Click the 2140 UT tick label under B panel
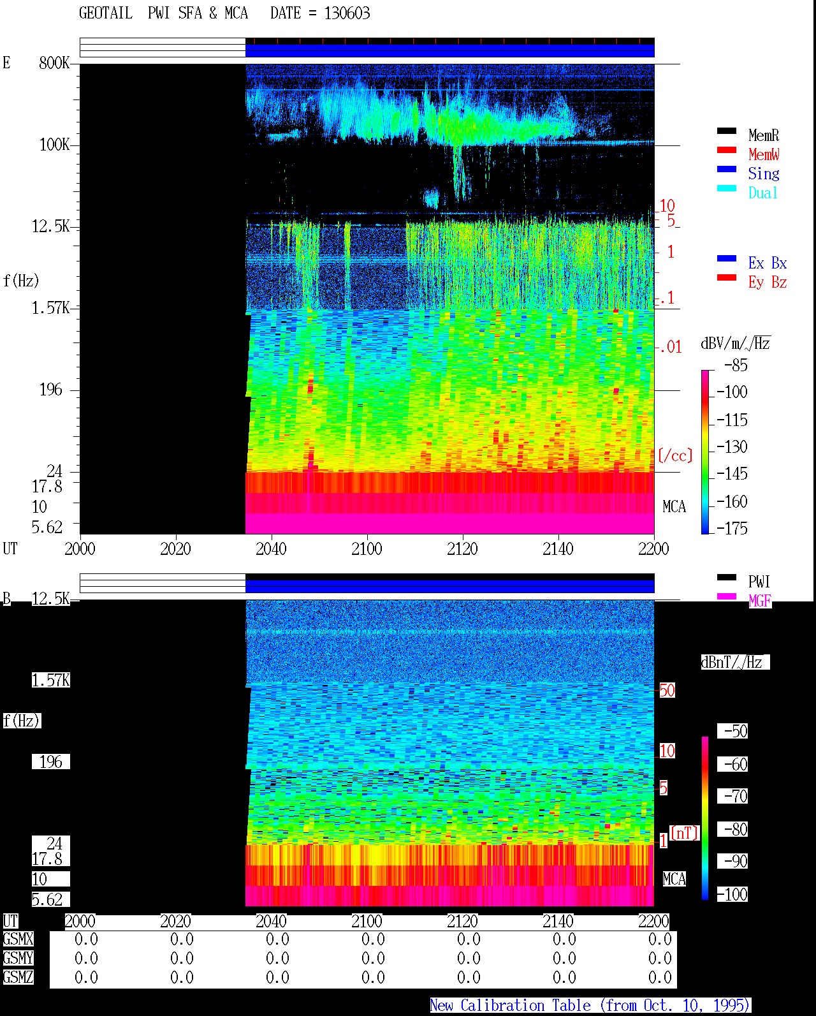 click(x=558, y=922)
